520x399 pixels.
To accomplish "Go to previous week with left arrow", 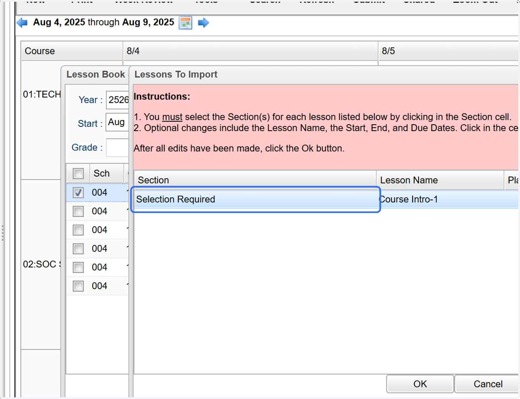I will pyautogui.click(x=22, y=23).
